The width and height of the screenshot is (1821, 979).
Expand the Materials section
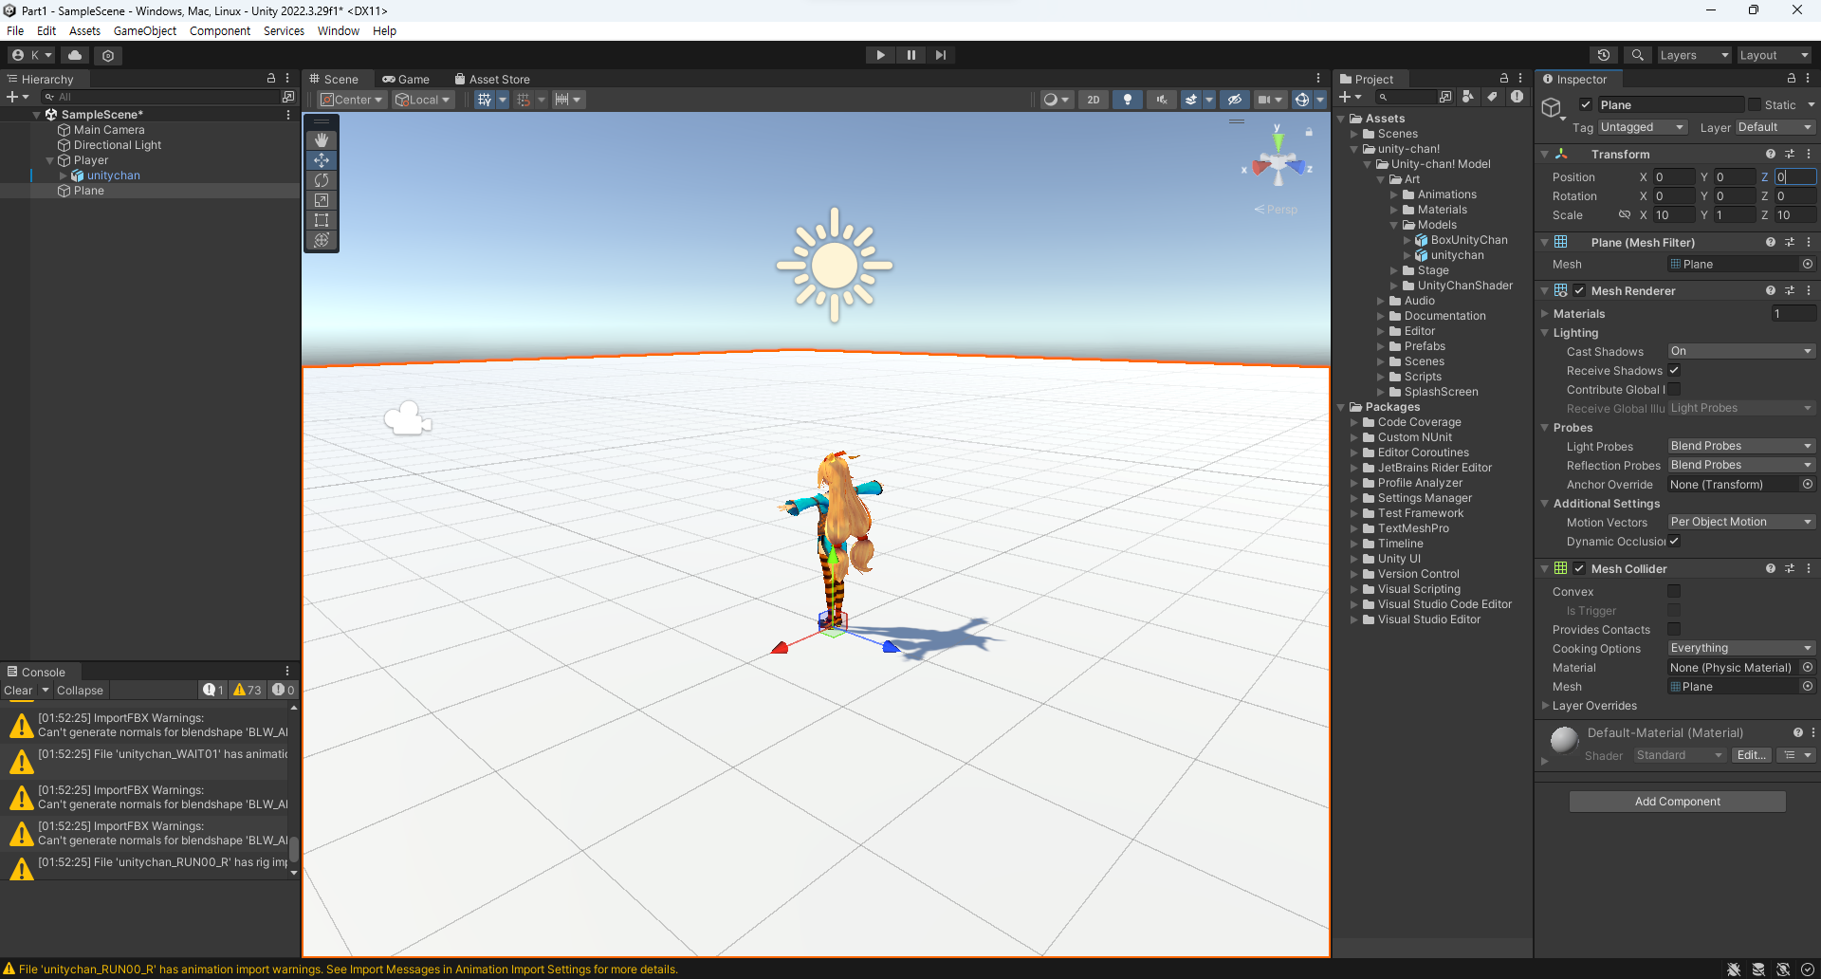point(1544,313)
